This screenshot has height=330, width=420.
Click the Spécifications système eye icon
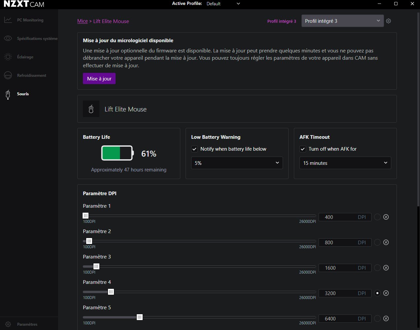coord(8,39)
